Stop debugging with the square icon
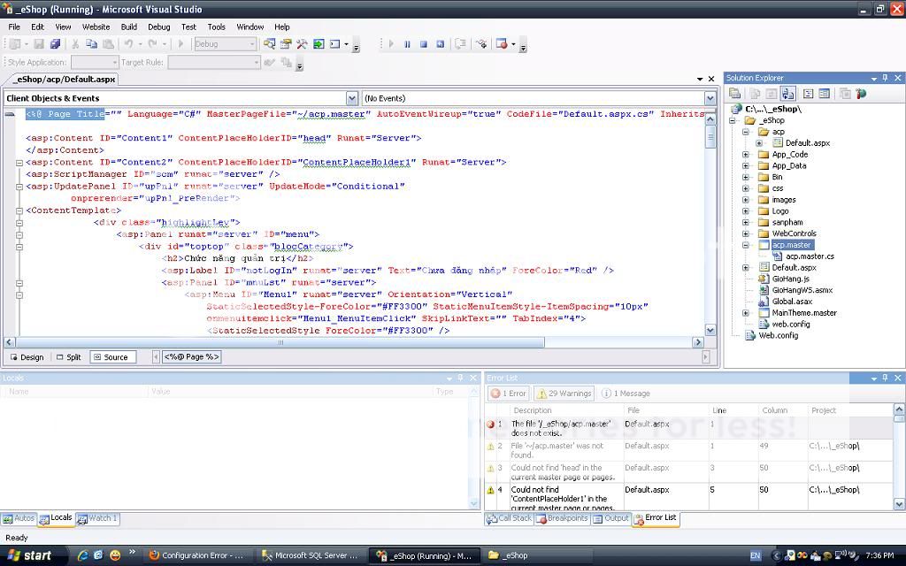The width and height of the screenshot is (906, 566). tap(424, 44)
